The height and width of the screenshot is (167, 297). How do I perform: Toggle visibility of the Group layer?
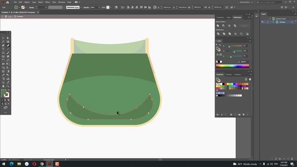(262, 22)
